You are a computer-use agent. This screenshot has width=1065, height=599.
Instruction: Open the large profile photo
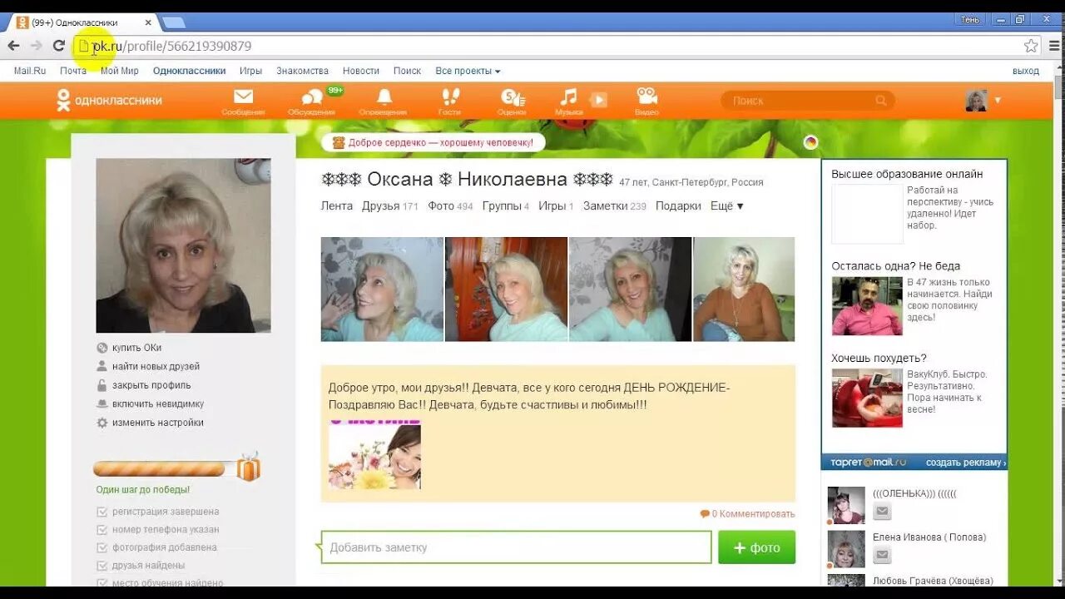(183, 245)
